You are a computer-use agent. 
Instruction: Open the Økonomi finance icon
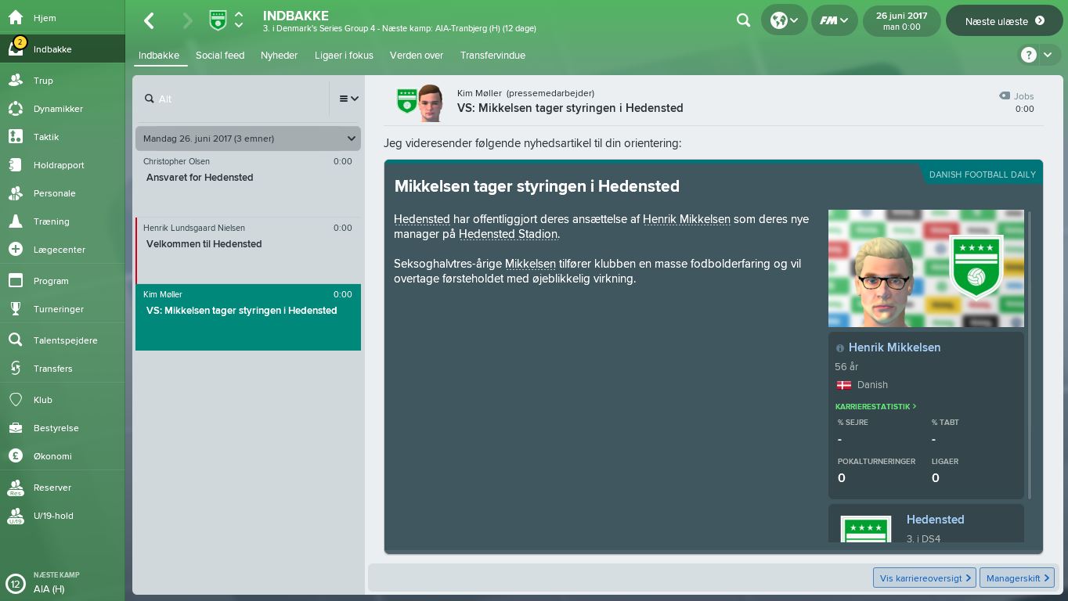pyautogui.click(x=16, y=456)
